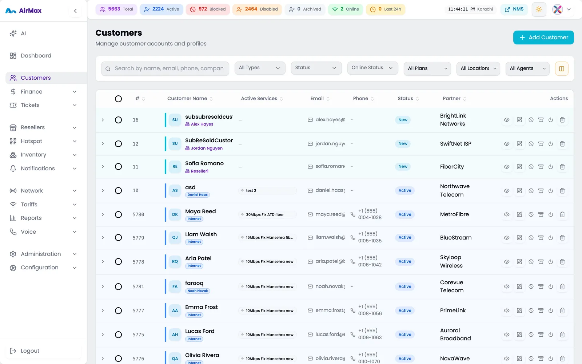This screenshot has width=582, height=364.
Task: Click Logout in the sidebar
Action: coord(43,351)
